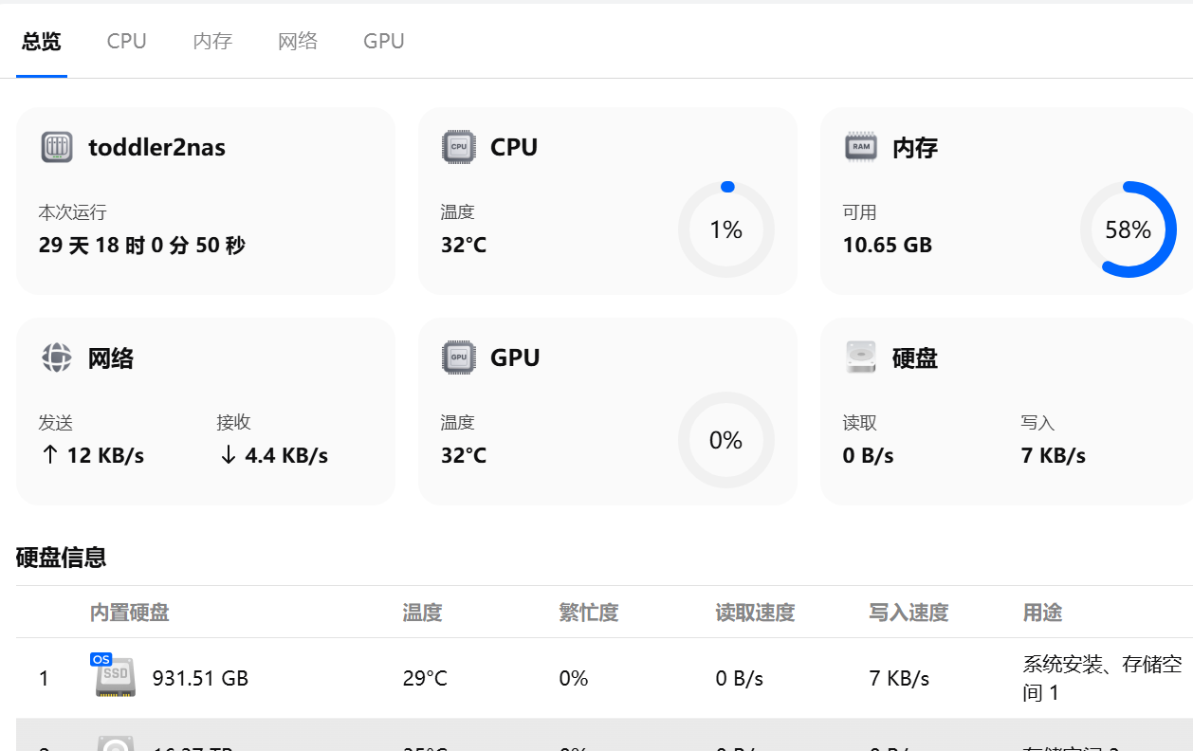Image resolution: width=1193 pixels, height=751 pixels.
Task: Click the hard disk drive icon
Action: tap(860, 357)
